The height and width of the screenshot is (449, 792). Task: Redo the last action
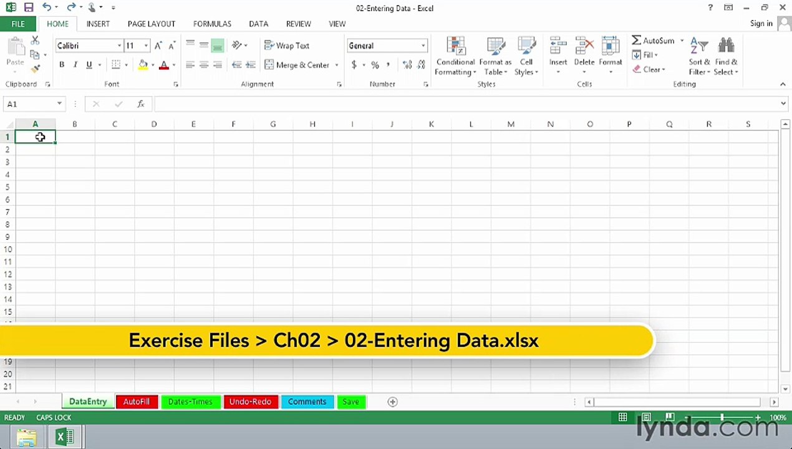[70, 7]
